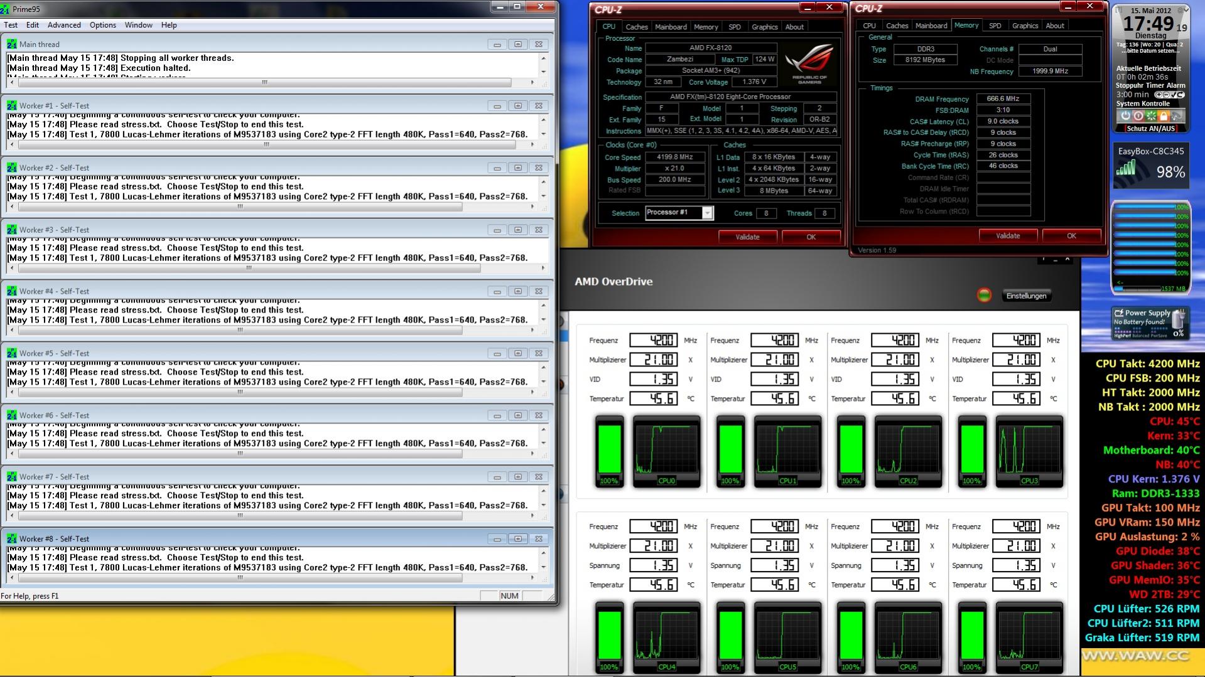Minimize the Worker #7 Self-Test child window
The width and height of the screenshot is (1205, 677).
pos(497,477)
